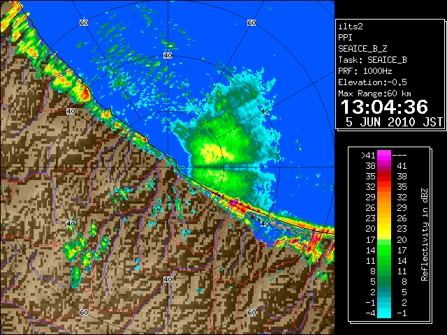Pick the red legend band beside 35

point(384,177)
